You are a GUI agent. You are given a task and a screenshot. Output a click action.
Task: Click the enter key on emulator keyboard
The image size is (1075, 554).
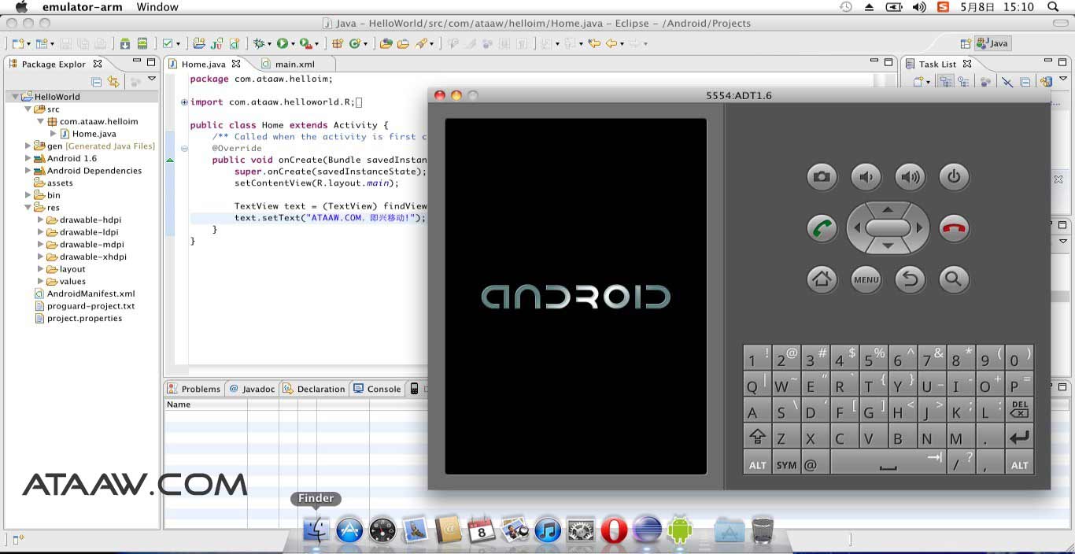(x=1019, y=437)
